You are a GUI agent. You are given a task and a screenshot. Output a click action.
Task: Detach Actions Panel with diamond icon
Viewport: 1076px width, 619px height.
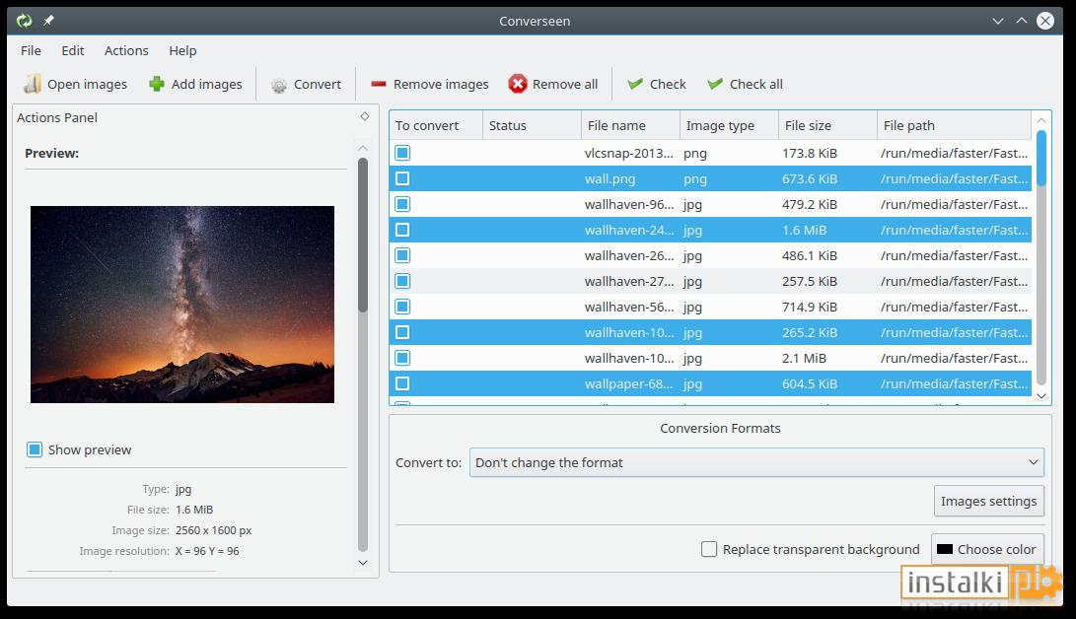(365, 116)
